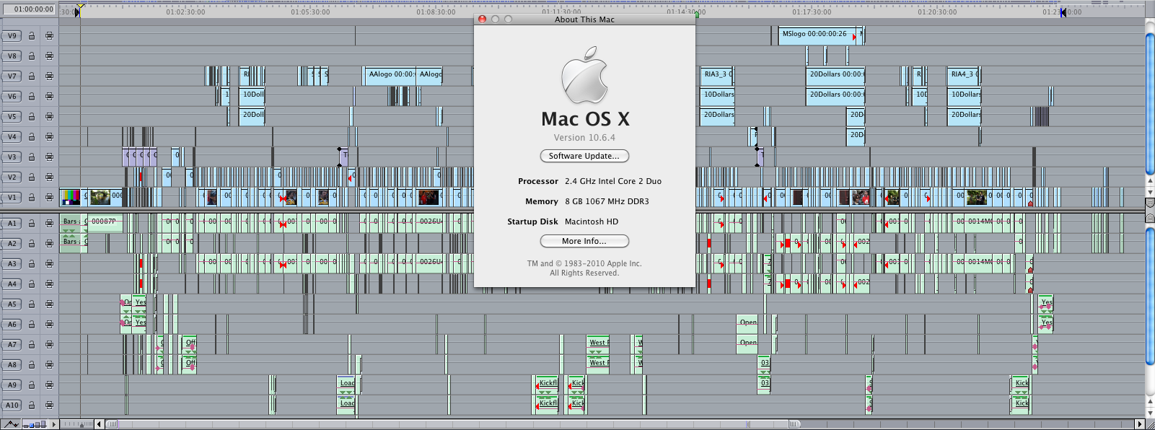Toggle Auto Select on track V3
Image resolution: width=1155 pixels, height=430 pixels.
[x=49, y=157]
